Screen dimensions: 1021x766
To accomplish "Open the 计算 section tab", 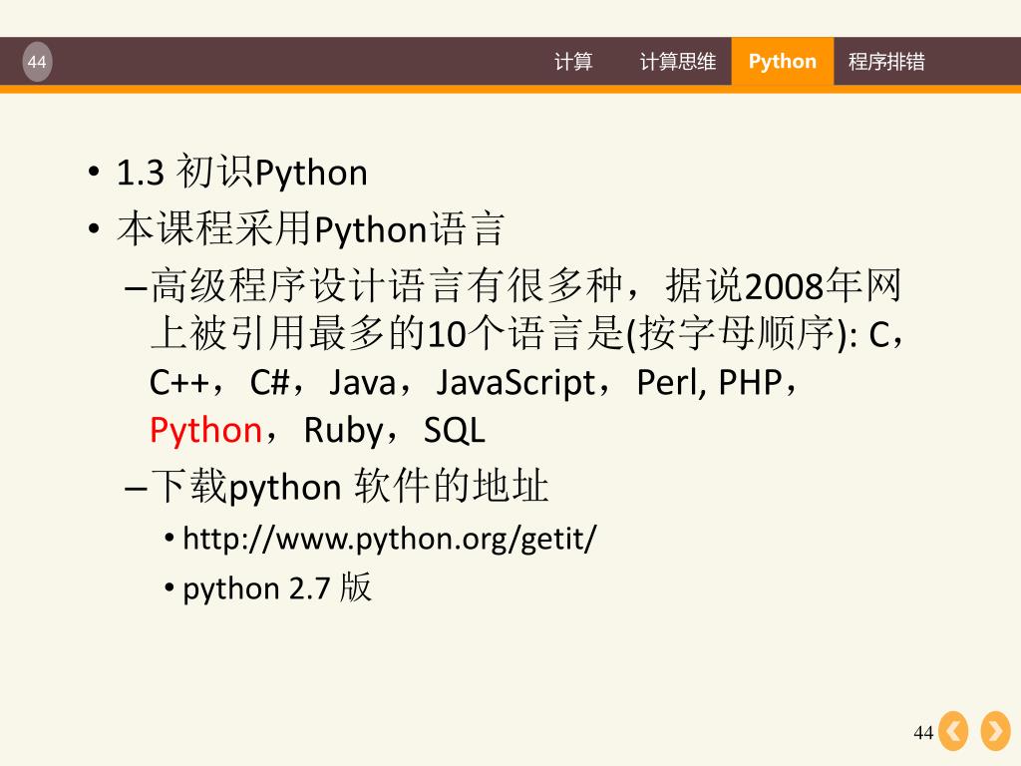I will [x=573, y=61].
